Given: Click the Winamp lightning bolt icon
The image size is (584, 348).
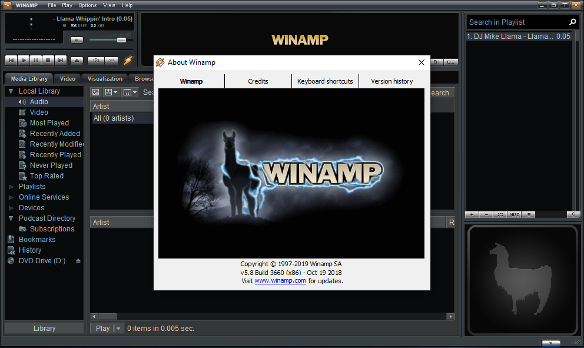Looking at the screenshot, I should click(128, 60).
